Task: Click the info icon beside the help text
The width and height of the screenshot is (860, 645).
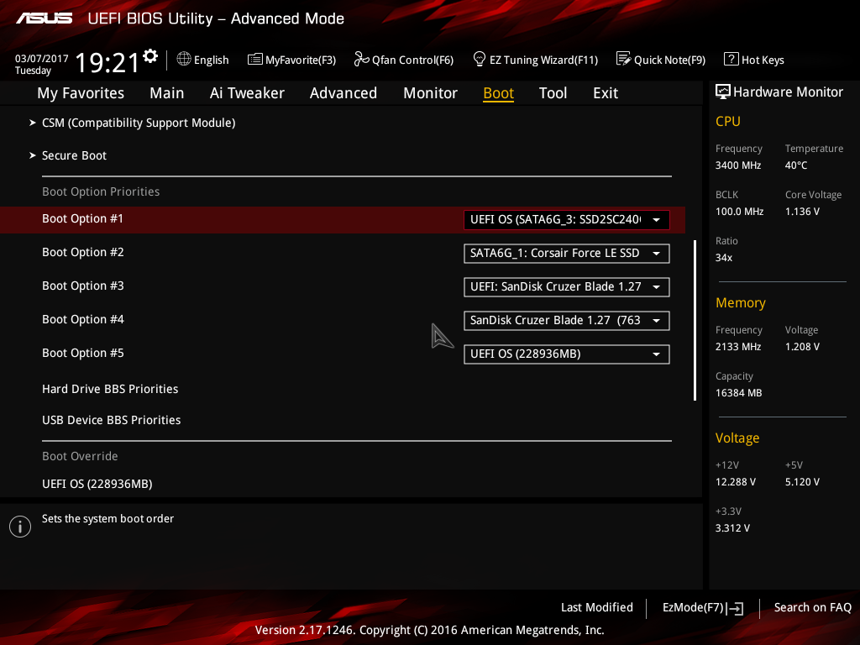Action: (20, 527)
